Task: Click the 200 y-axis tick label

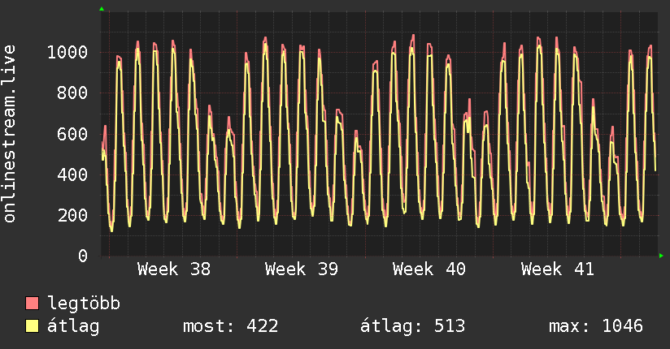Action: (x=72, y=215)
